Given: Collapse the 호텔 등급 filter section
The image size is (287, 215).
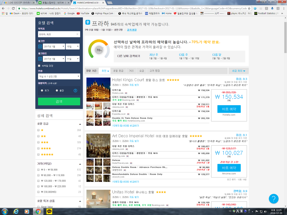Looking at the screenshot, I should [x=80, y=124].
